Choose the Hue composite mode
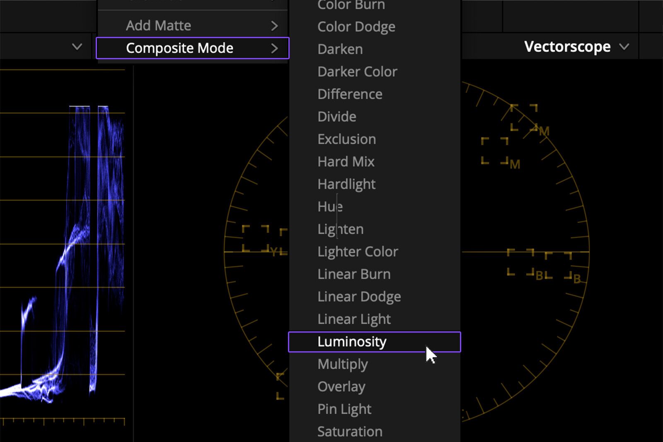663x442 pixels. 329,206
